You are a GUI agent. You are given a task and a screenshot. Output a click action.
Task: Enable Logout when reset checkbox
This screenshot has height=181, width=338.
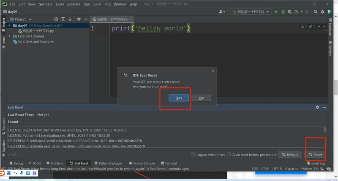(x=193, y=155)
